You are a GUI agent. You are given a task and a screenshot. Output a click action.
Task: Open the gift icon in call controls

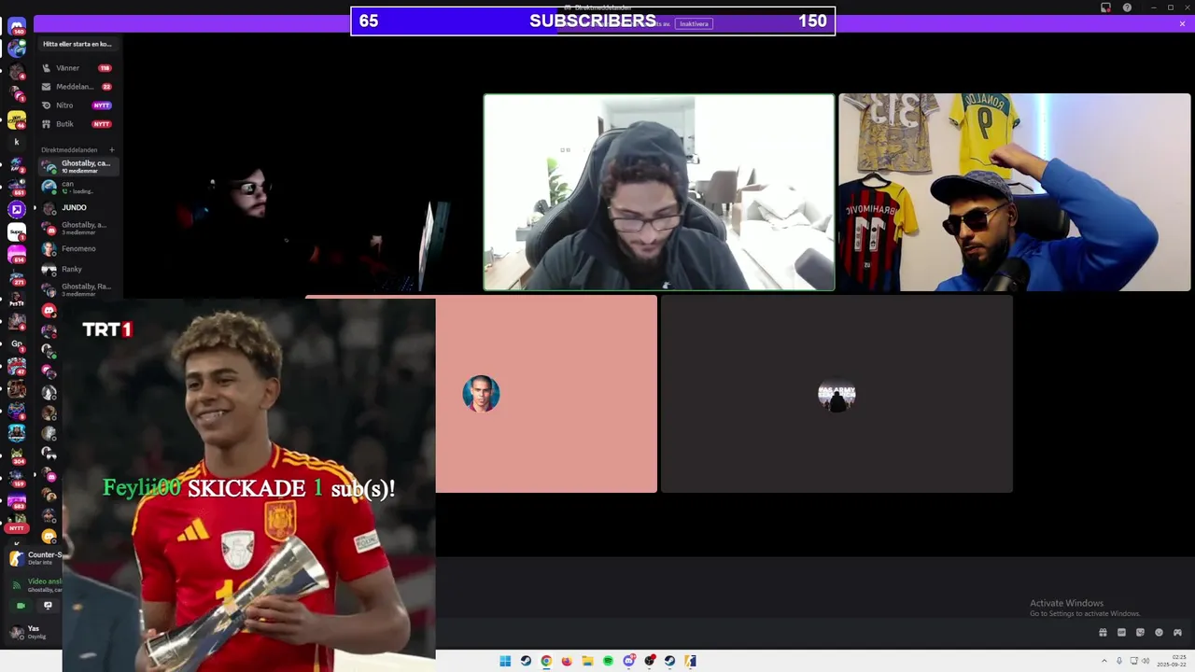[1103, 632]
